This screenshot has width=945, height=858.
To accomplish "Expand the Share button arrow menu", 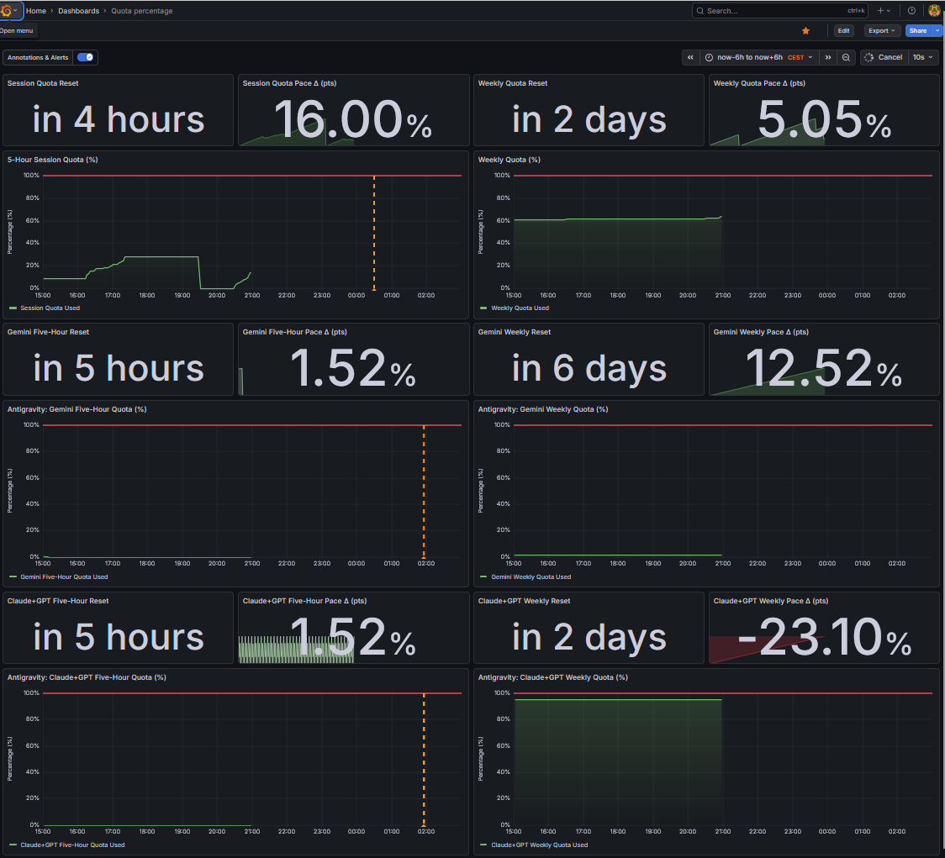I will point(937,31).
